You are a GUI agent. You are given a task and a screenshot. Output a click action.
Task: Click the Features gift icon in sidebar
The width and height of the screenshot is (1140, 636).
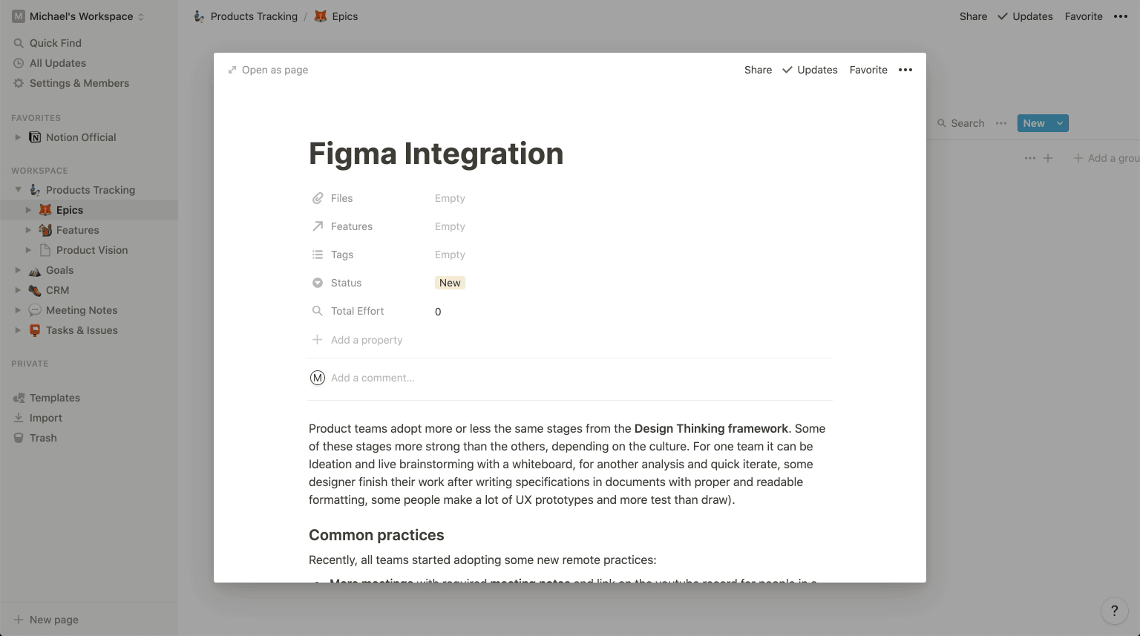45,229
